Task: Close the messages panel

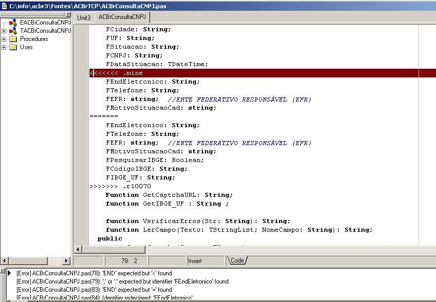Action: 2,271
